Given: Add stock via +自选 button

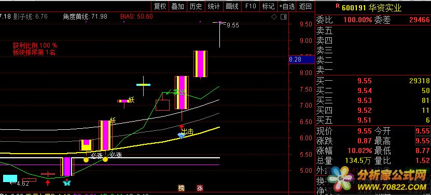Looking at the screenshot, I should click(287, 6).
